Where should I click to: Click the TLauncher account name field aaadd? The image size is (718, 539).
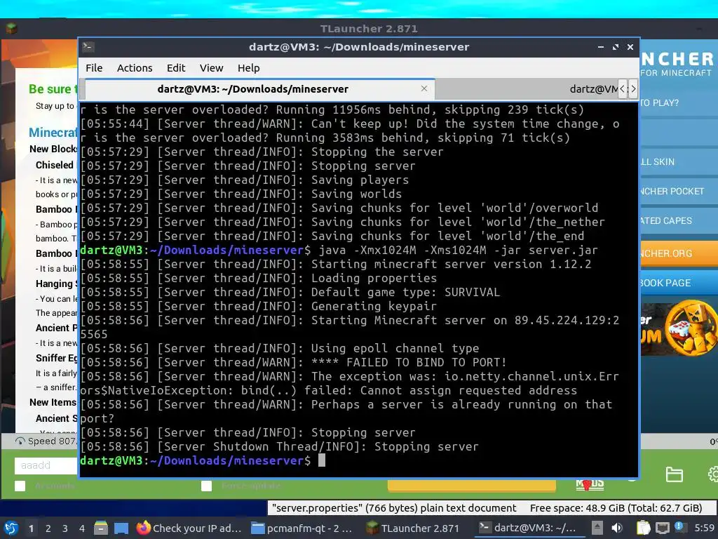pos(46,466)
